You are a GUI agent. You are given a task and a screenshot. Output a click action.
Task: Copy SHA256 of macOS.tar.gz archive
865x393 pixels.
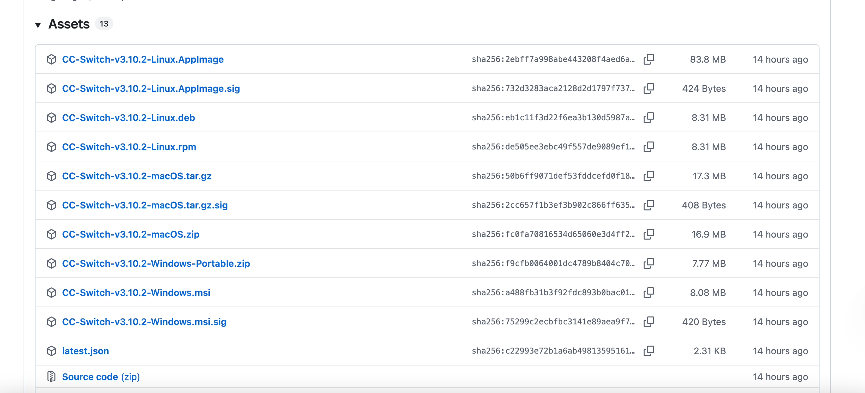(x=649, y=176)
